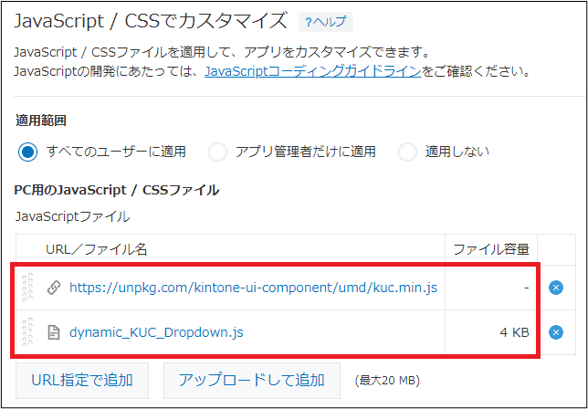Click the drag handle of kuc.min.js row
The width and height of the screenshot is (588, 409).
[x=27, y=288]
